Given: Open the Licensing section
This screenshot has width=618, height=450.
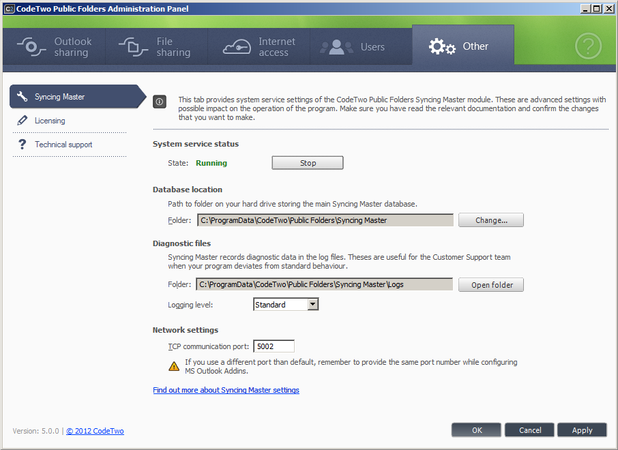Looking at the screenshot, I should pos(70,121).
